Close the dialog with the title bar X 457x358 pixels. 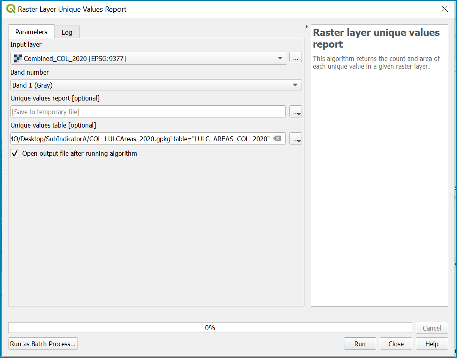click(x=444, y=9)
